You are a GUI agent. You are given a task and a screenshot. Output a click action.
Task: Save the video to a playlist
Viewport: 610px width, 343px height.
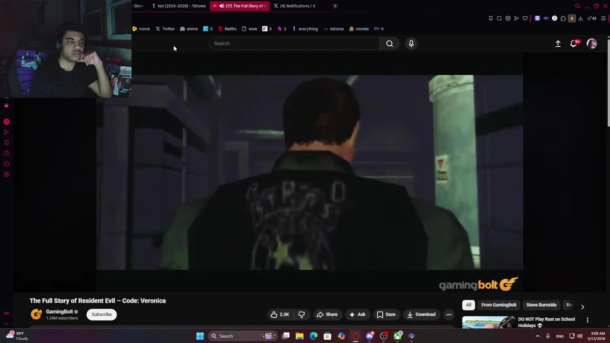click(x=386, y=314)
